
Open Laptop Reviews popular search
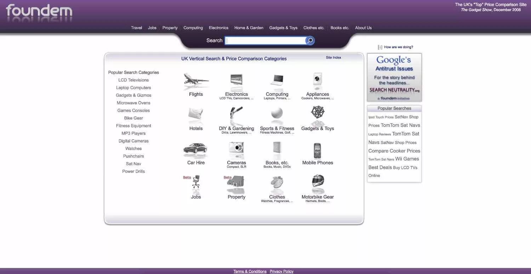pos(379,134)
